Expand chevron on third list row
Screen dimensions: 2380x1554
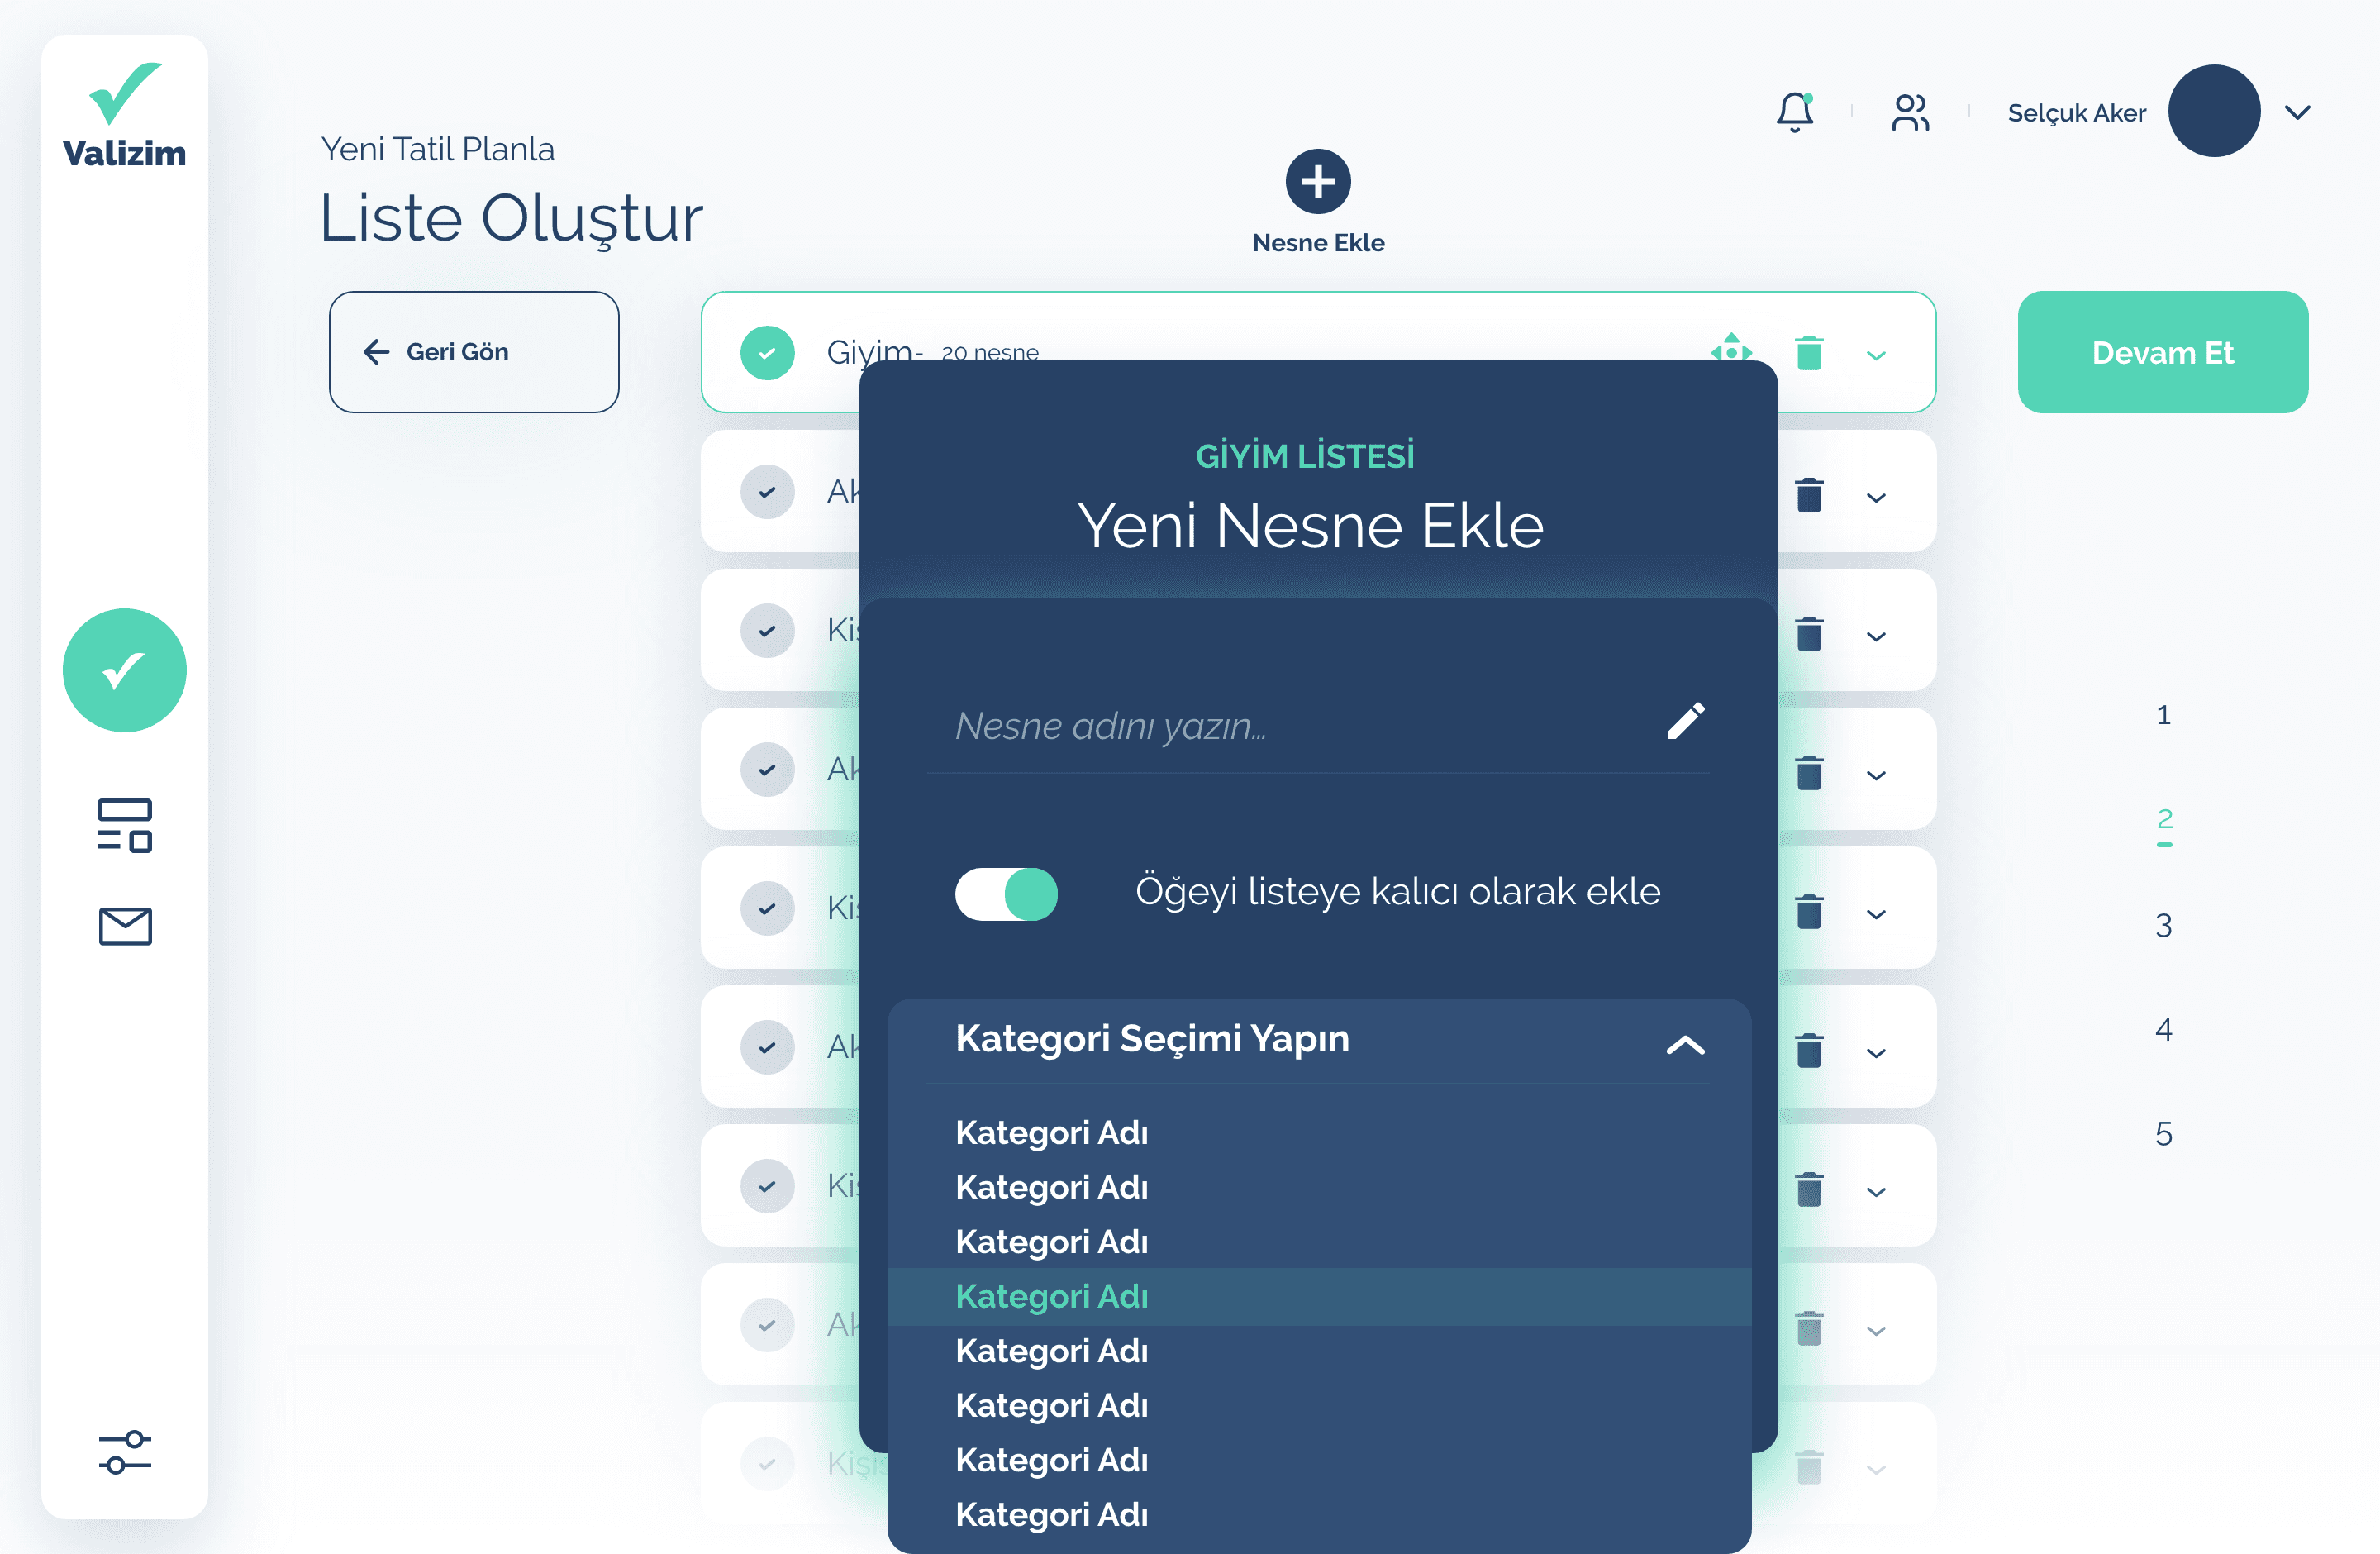click(x=1876, y=636)
